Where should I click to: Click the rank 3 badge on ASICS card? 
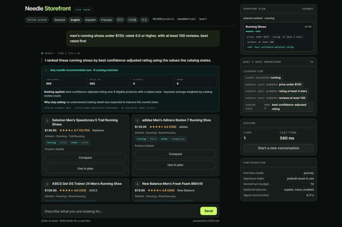tap(48, 184)
